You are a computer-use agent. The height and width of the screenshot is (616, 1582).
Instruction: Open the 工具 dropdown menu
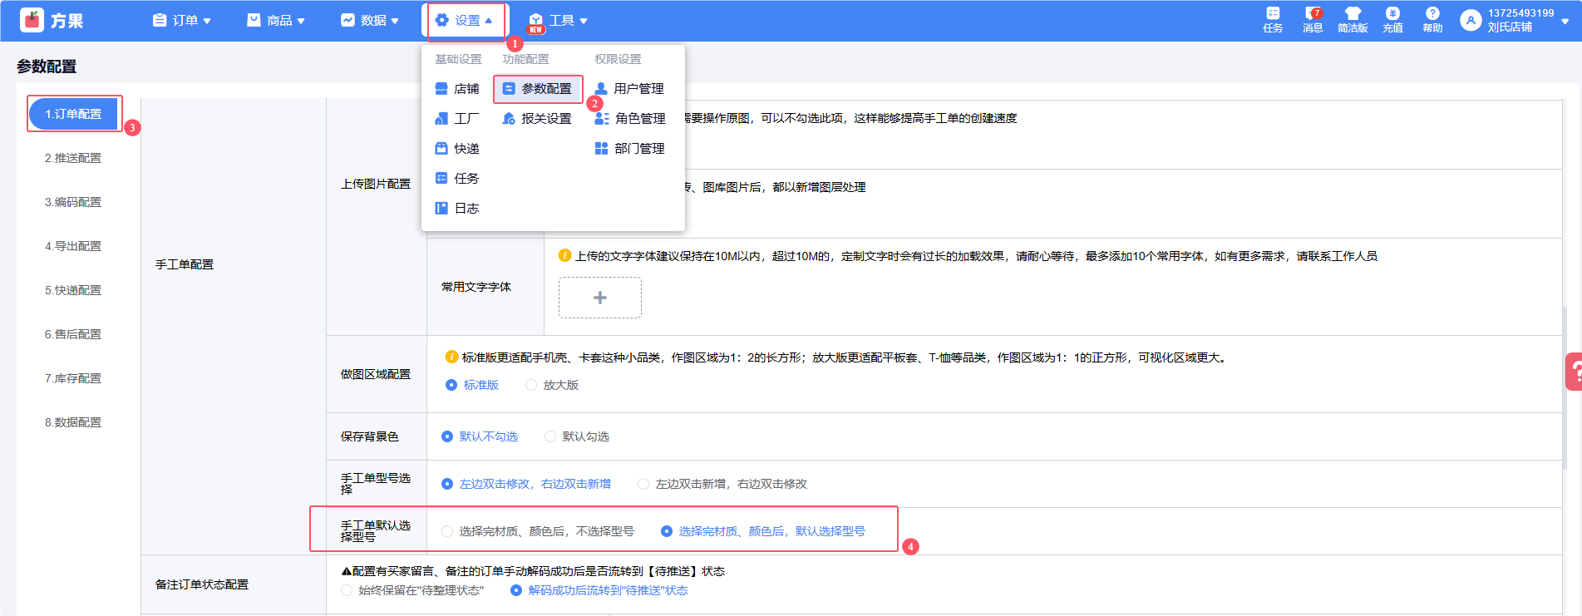pyautogui.click(x=559, y=21)
